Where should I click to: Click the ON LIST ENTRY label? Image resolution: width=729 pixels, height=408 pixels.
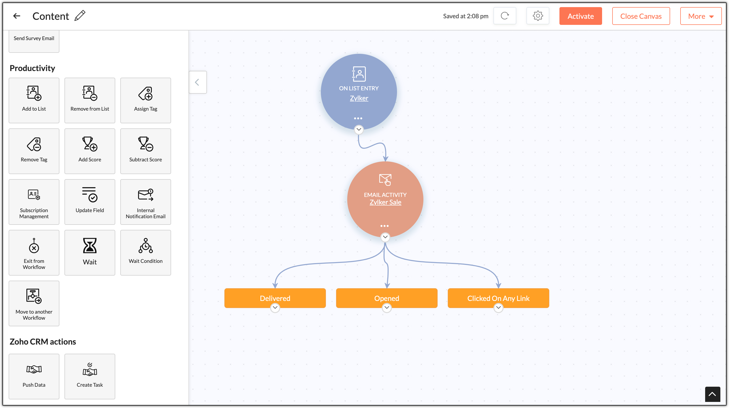click(x=359, y=88)
